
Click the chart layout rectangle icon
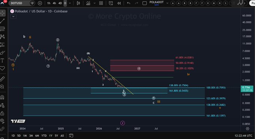pyautogui.click(x=145, y=3)
